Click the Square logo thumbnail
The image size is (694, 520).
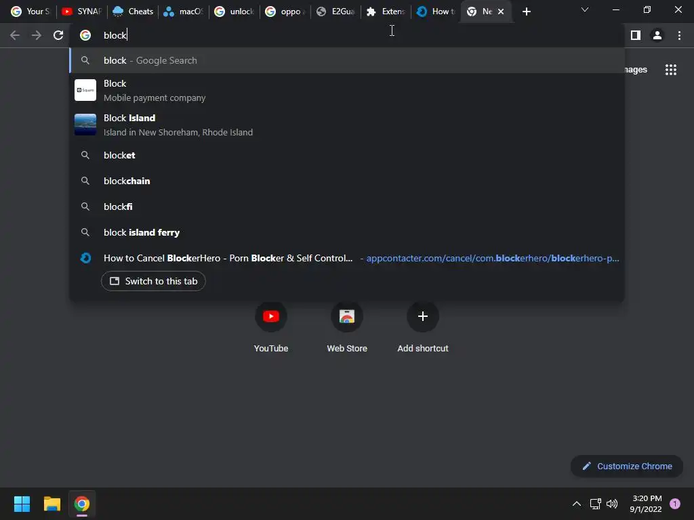[85, 90]
